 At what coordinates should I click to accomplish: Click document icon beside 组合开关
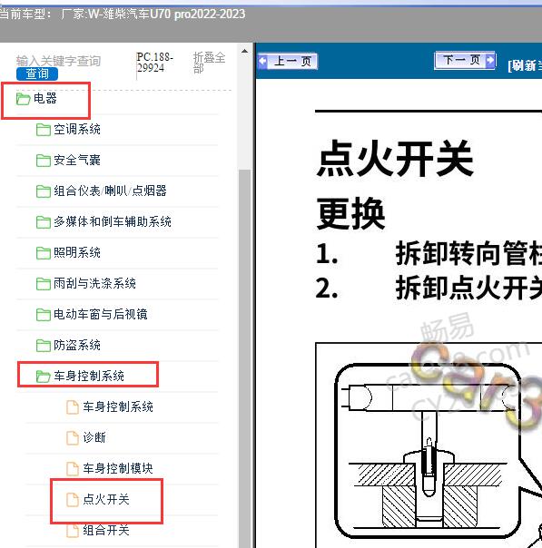click(73, 530)
